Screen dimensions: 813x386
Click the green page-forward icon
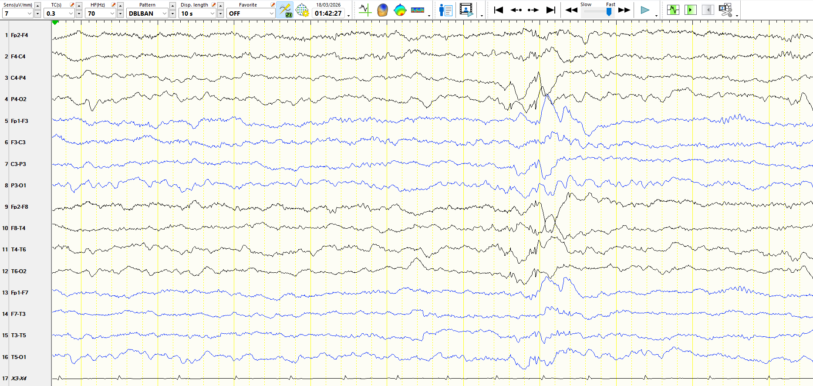(x=690, y=10)
